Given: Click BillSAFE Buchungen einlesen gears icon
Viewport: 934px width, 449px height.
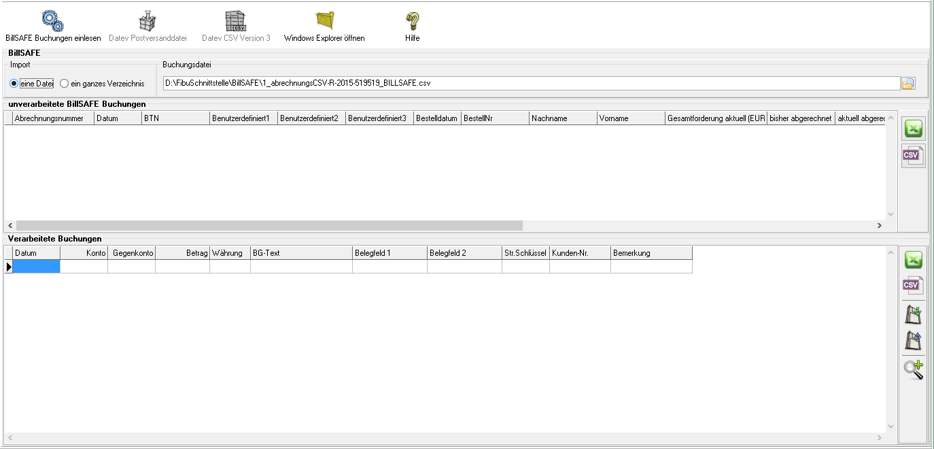Looking at the screenshot, I should (52, 21).
